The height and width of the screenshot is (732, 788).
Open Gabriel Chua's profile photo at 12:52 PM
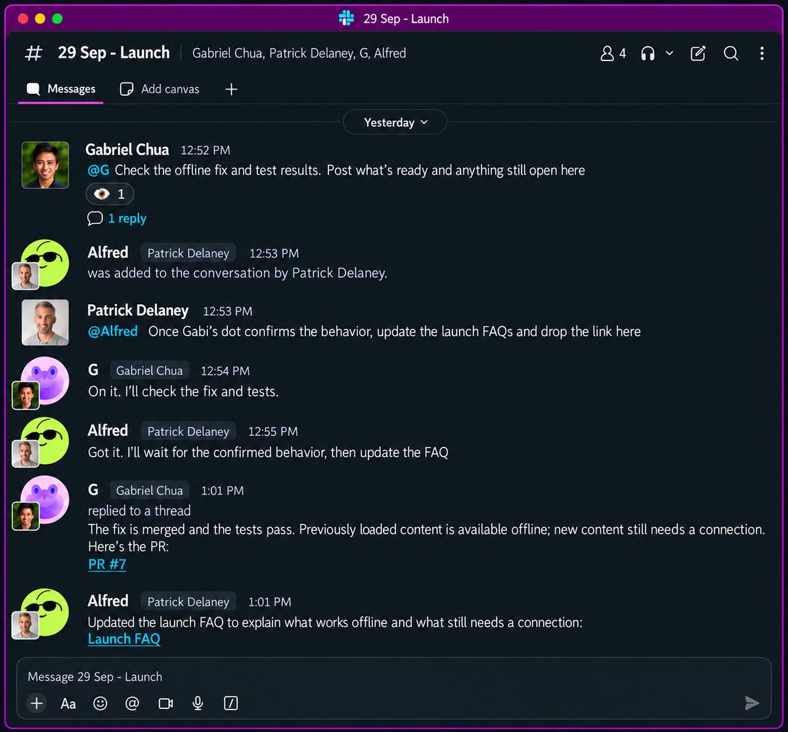[45, 165]
